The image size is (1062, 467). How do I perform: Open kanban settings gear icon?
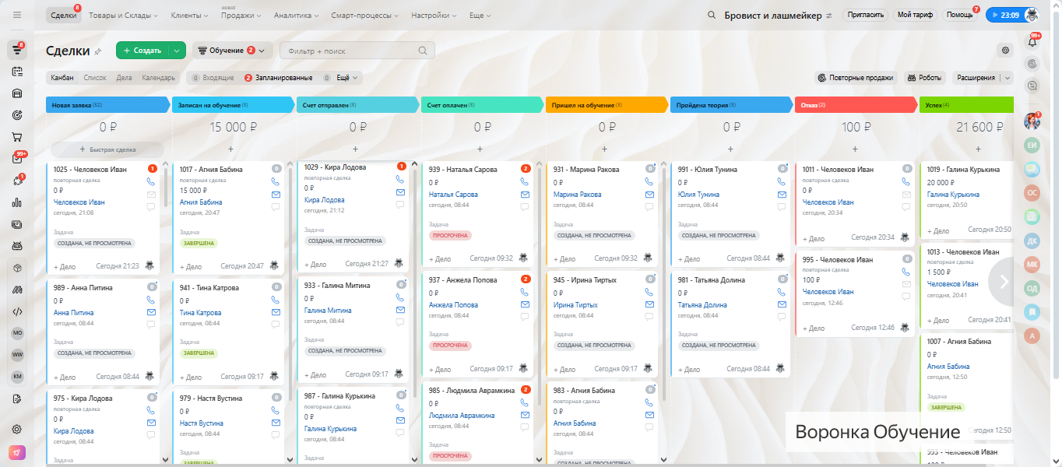tap(1005, 51)
